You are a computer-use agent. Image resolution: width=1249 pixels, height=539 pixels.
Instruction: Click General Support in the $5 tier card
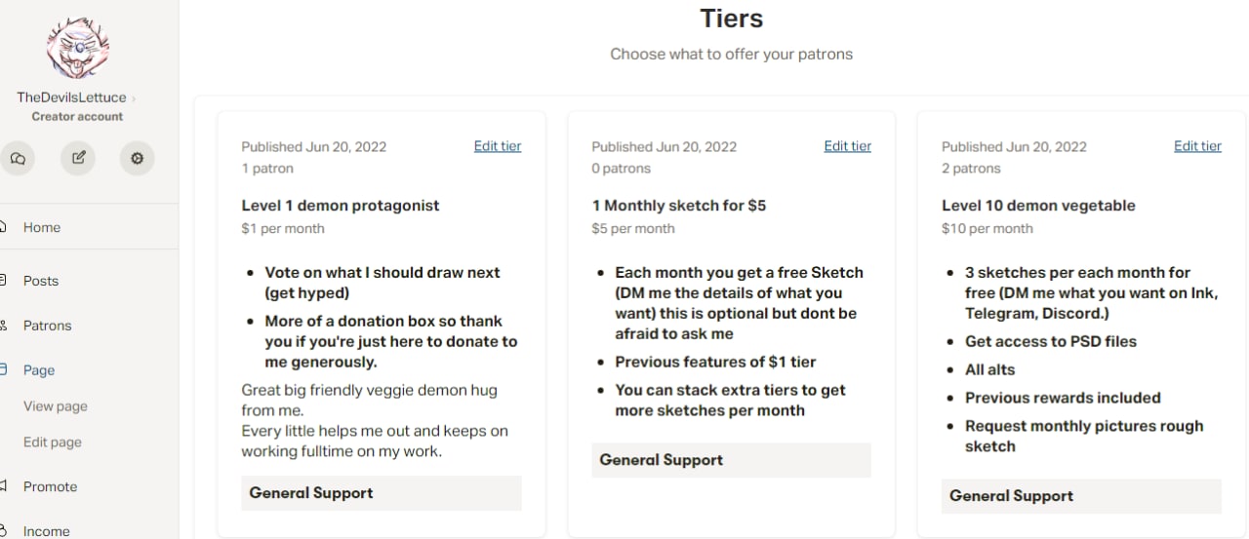coord(662,460)
